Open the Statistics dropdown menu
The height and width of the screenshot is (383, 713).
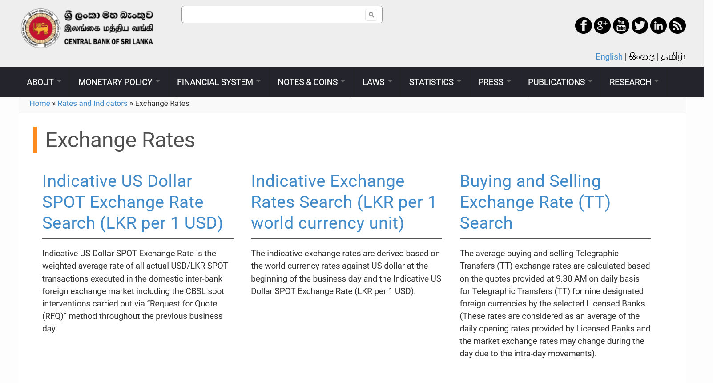pyautogui.click(x=435, y=82)
